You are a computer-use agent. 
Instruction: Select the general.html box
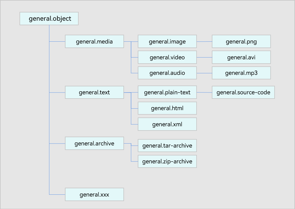click(167, 108)
